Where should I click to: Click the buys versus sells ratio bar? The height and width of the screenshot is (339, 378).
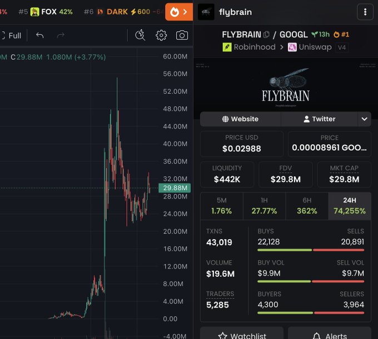click(x=311, y=250)
